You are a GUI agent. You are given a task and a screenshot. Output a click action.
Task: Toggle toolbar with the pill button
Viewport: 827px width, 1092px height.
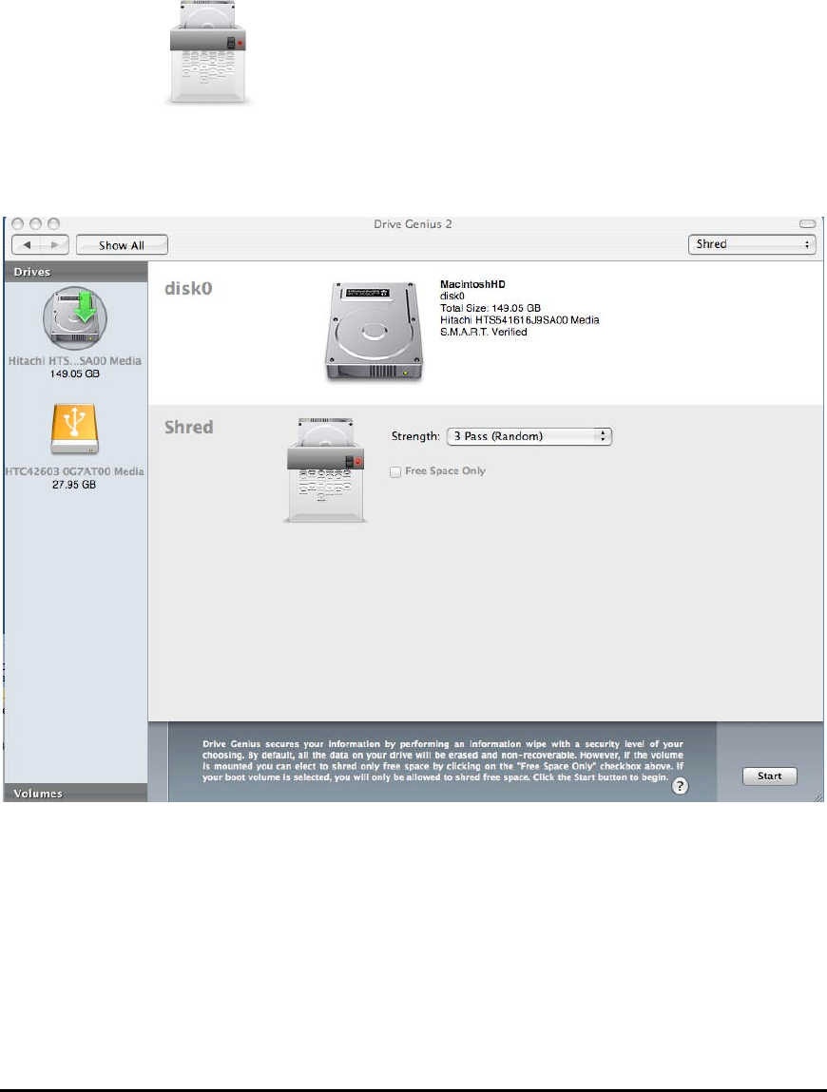tap(807, 224)
